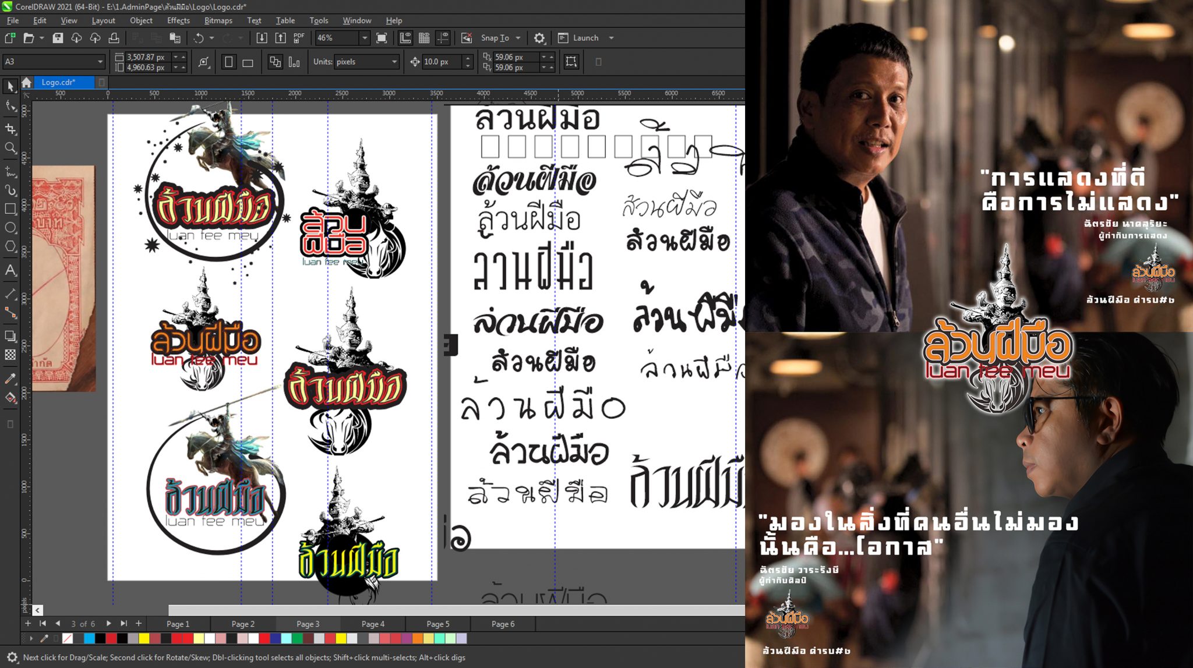
Task: Go to next page arrow
Action: [x=108, y=623]
